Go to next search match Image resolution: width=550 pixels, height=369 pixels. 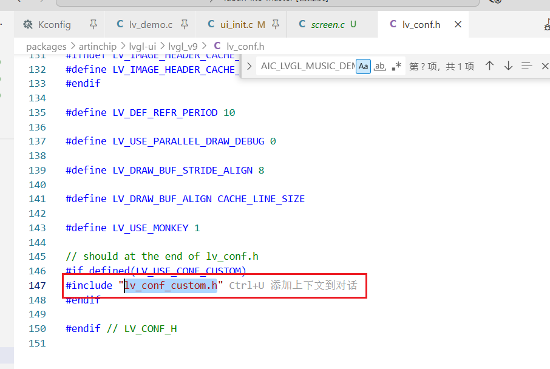(x=508, y=66)
